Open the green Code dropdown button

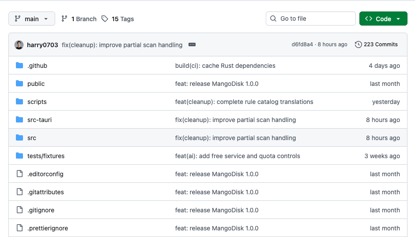coord(383,19)
